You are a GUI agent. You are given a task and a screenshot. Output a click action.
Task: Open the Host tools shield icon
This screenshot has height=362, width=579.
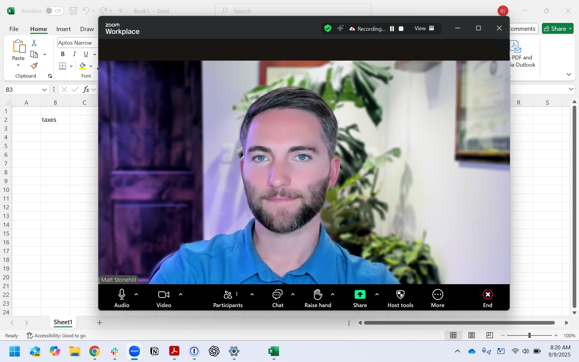pyautogui.click(x=400, y=294)
